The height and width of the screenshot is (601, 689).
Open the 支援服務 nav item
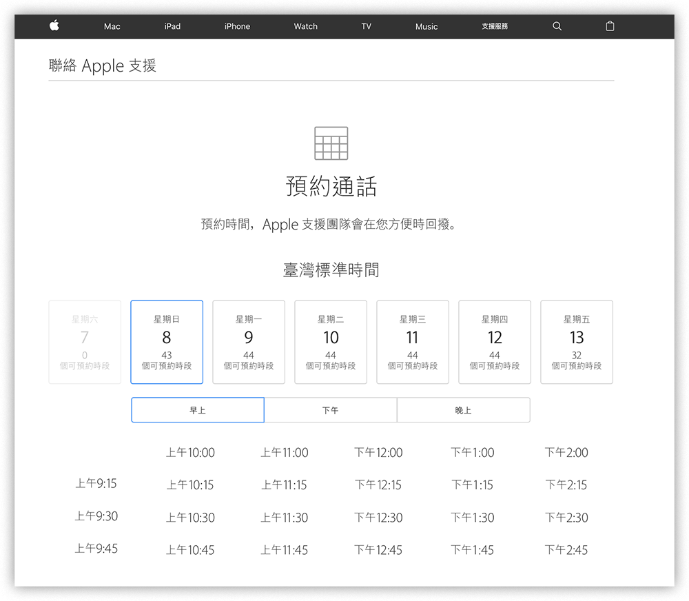click(x=494, y=26)
